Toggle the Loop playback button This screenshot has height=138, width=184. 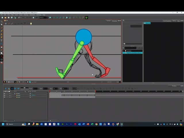tap(12, 89)
